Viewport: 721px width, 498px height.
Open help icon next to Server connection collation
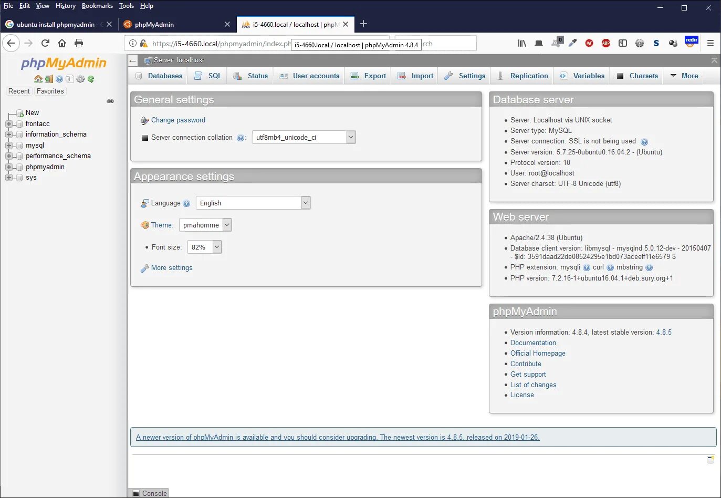(x=241, y=138)
